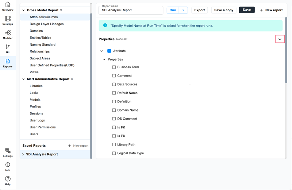
Task: Click the properties list vertical scrollbar
Action: [286, 50]
